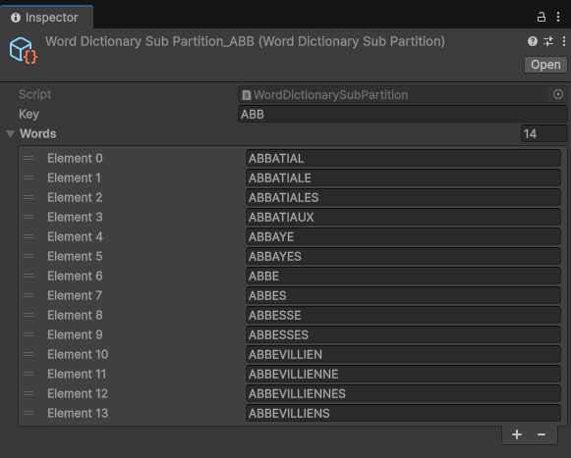
Task: Grab the drag handle of Element 4
Action: coord(29,236)
